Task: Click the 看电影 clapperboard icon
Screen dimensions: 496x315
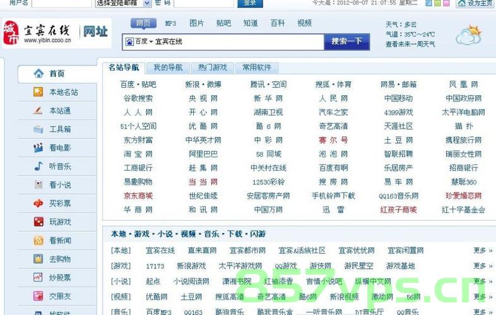Action: point(38,147)
